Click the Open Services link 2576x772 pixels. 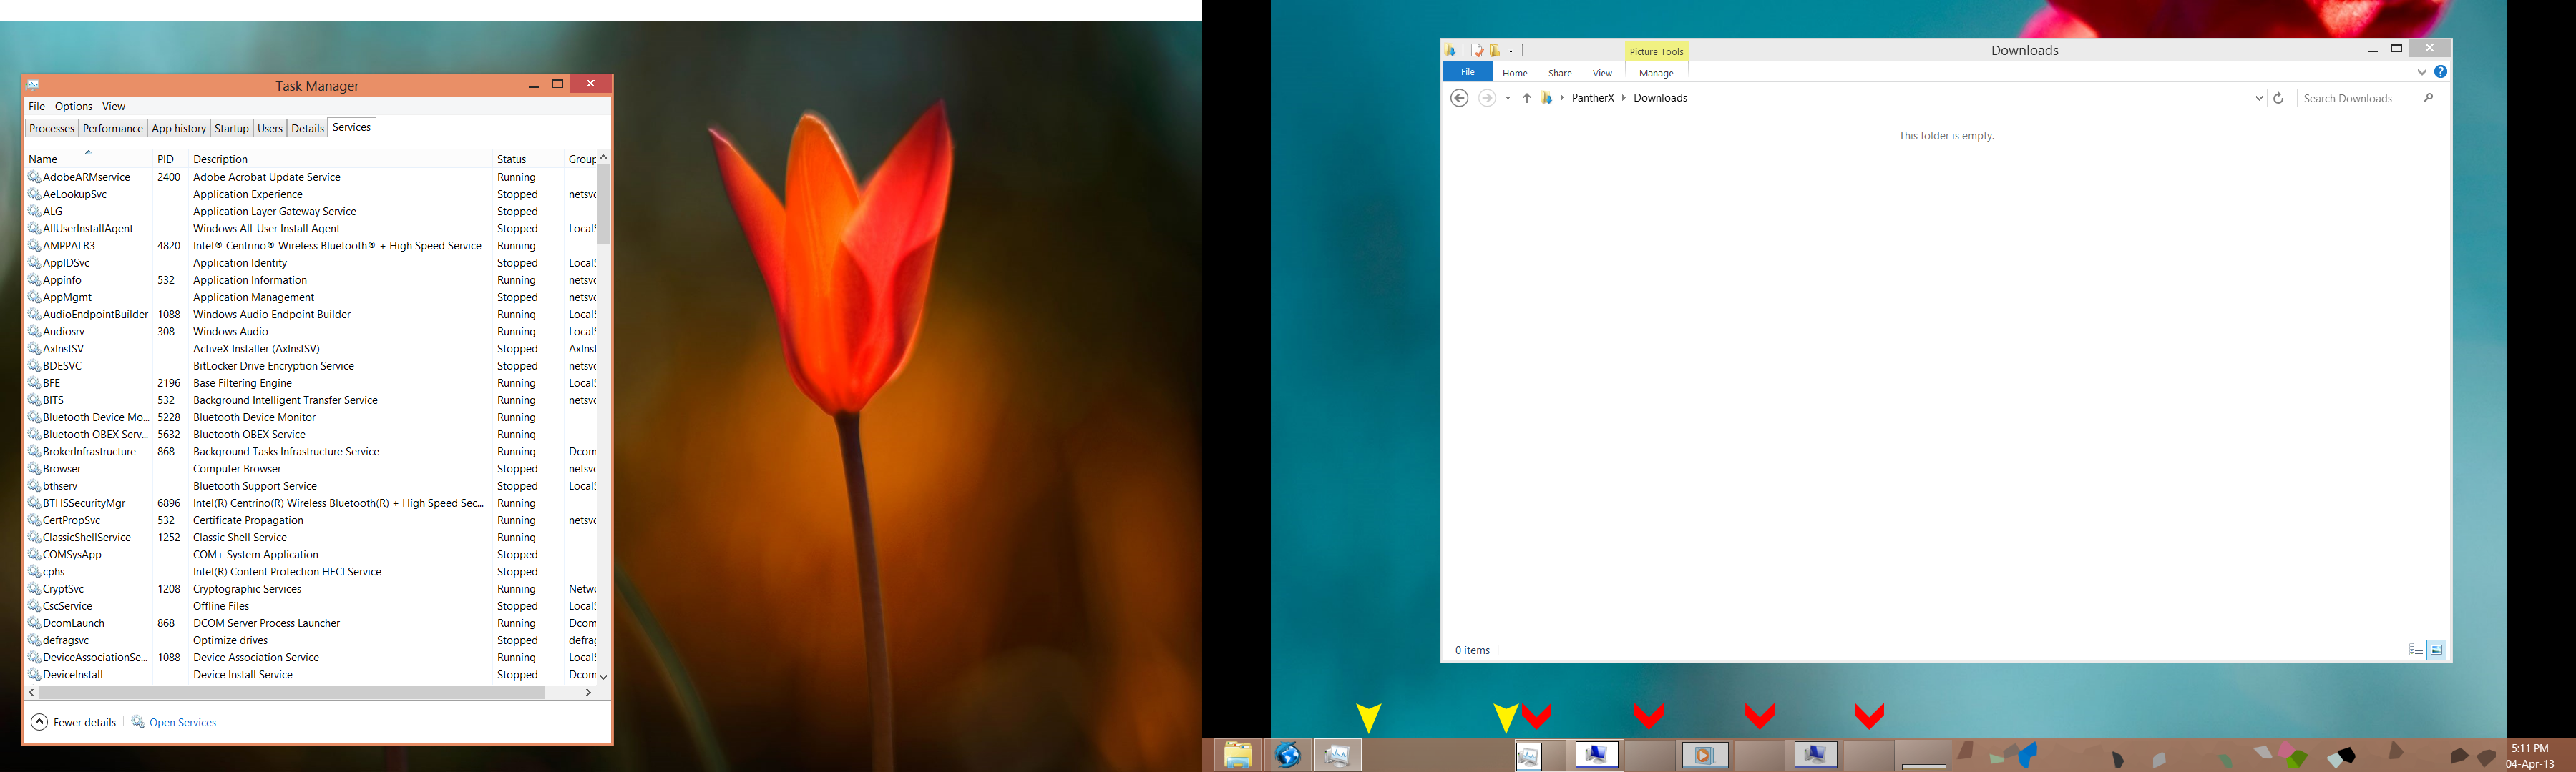click(182, 722)
